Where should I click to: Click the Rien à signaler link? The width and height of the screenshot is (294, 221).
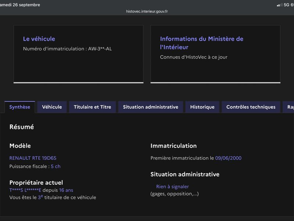point(172,187)
